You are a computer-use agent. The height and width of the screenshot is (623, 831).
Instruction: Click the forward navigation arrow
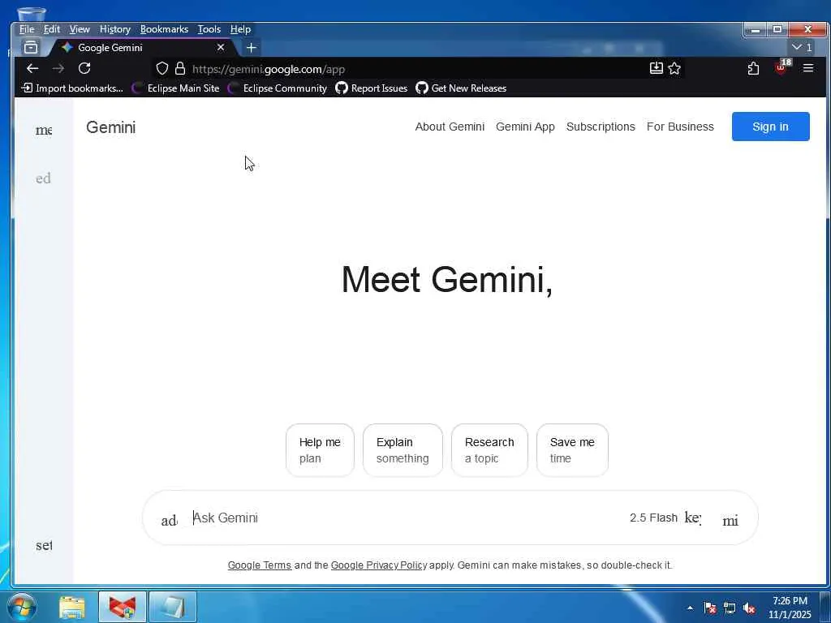pyautogui.click(x=58, y=68)
